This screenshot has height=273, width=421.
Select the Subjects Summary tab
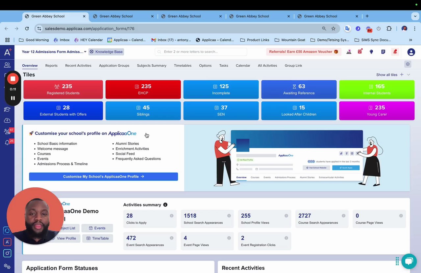click(152, 65)
